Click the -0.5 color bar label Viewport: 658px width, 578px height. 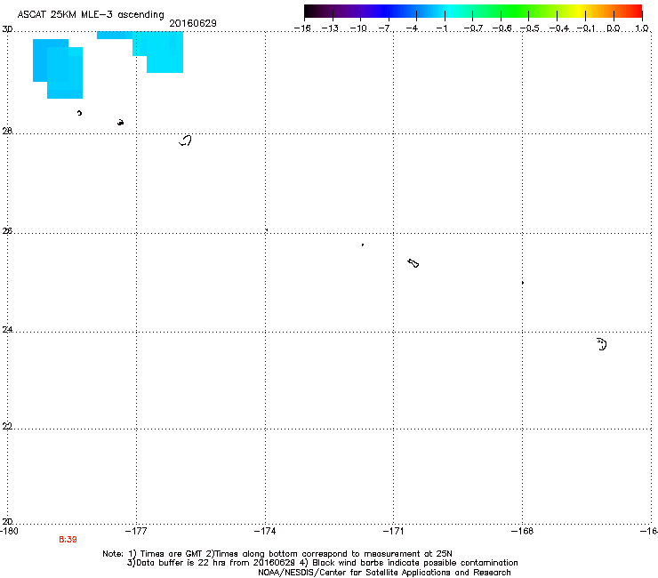[529, 28]
